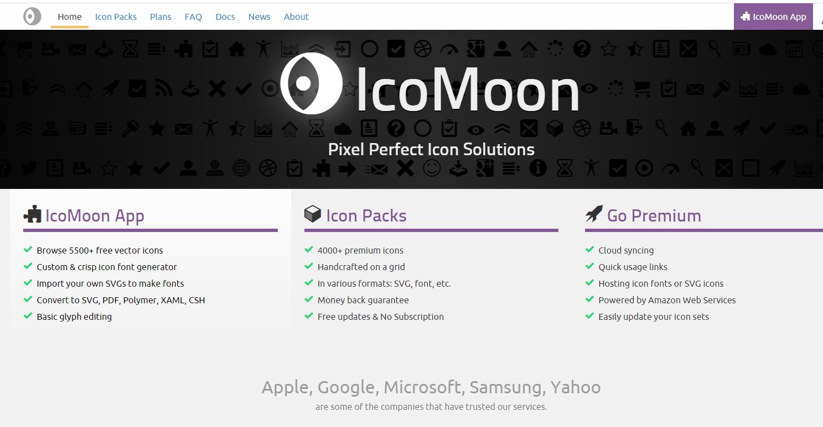
Task: Visit the About page
Action: tap(296, 17)
